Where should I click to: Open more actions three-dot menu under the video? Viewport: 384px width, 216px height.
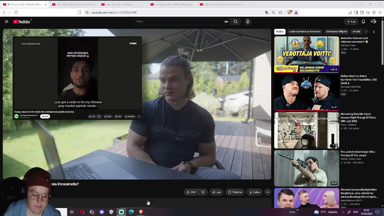[268, 192]
